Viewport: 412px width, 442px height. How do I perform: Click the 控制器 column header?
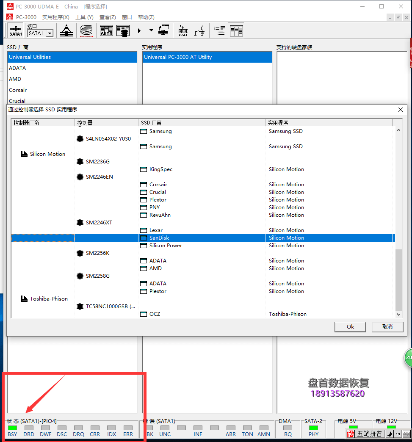[106, 123]
